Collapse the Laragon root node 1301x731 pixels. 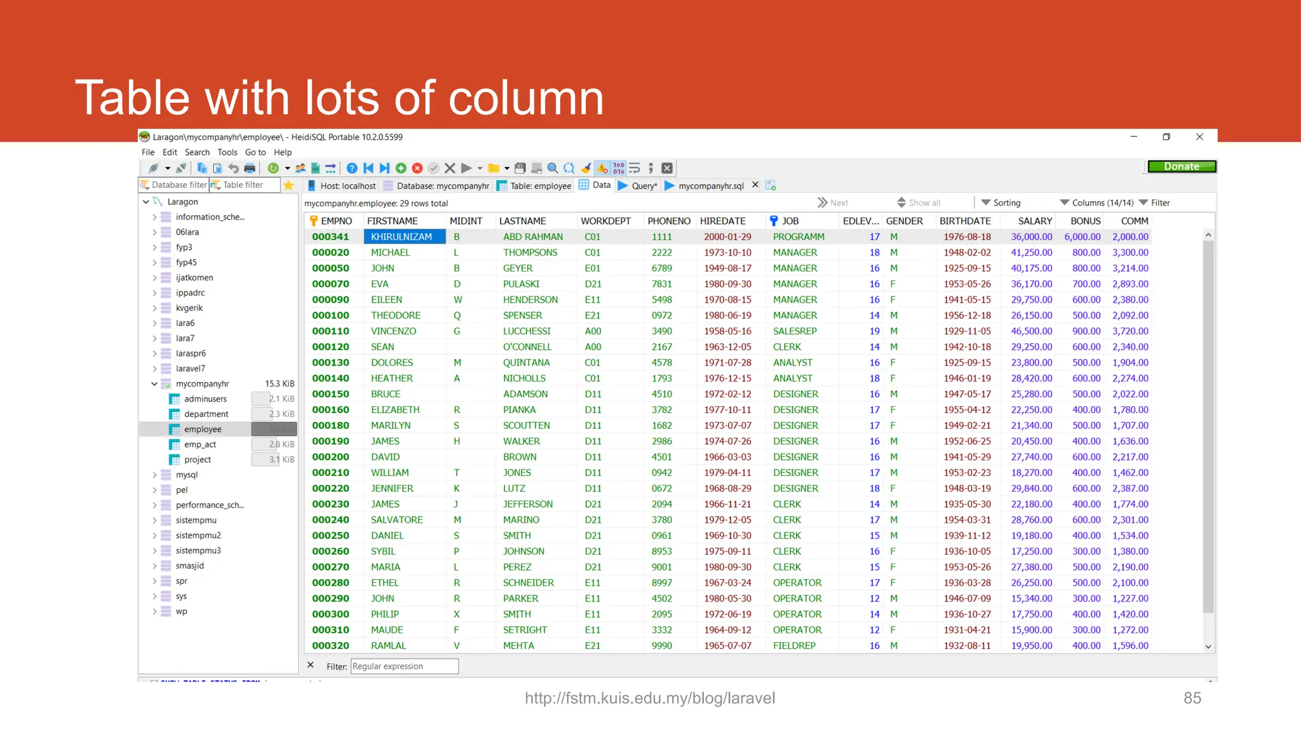tap(146, 202)
